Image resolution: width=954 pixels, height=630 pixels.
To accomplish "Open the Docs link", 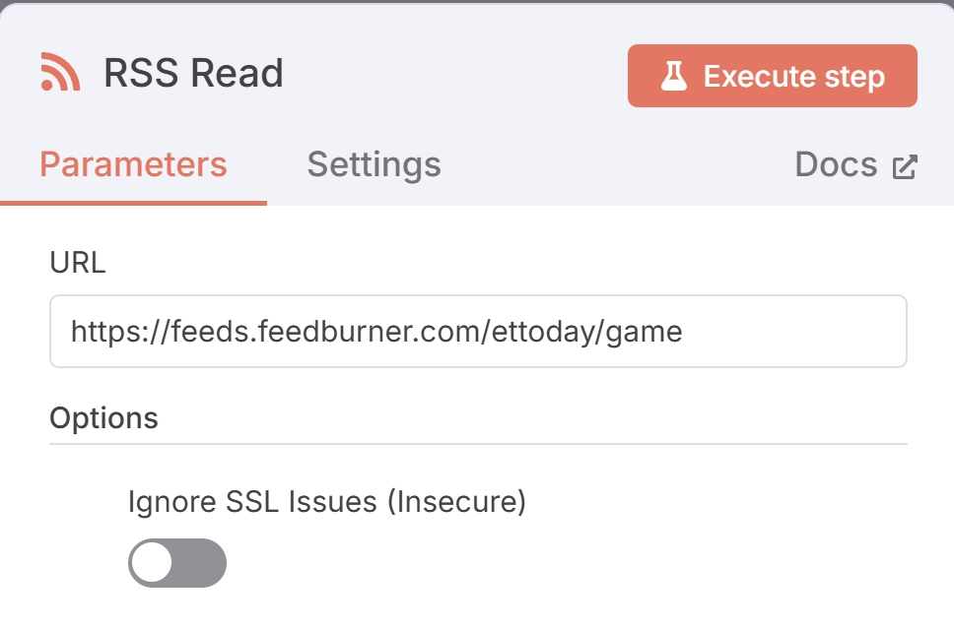I will 856,164.
